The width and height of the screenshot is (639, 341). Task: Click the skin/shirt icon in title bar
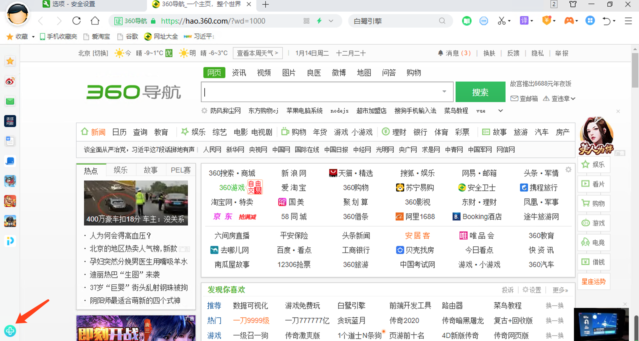click(573, 4)
